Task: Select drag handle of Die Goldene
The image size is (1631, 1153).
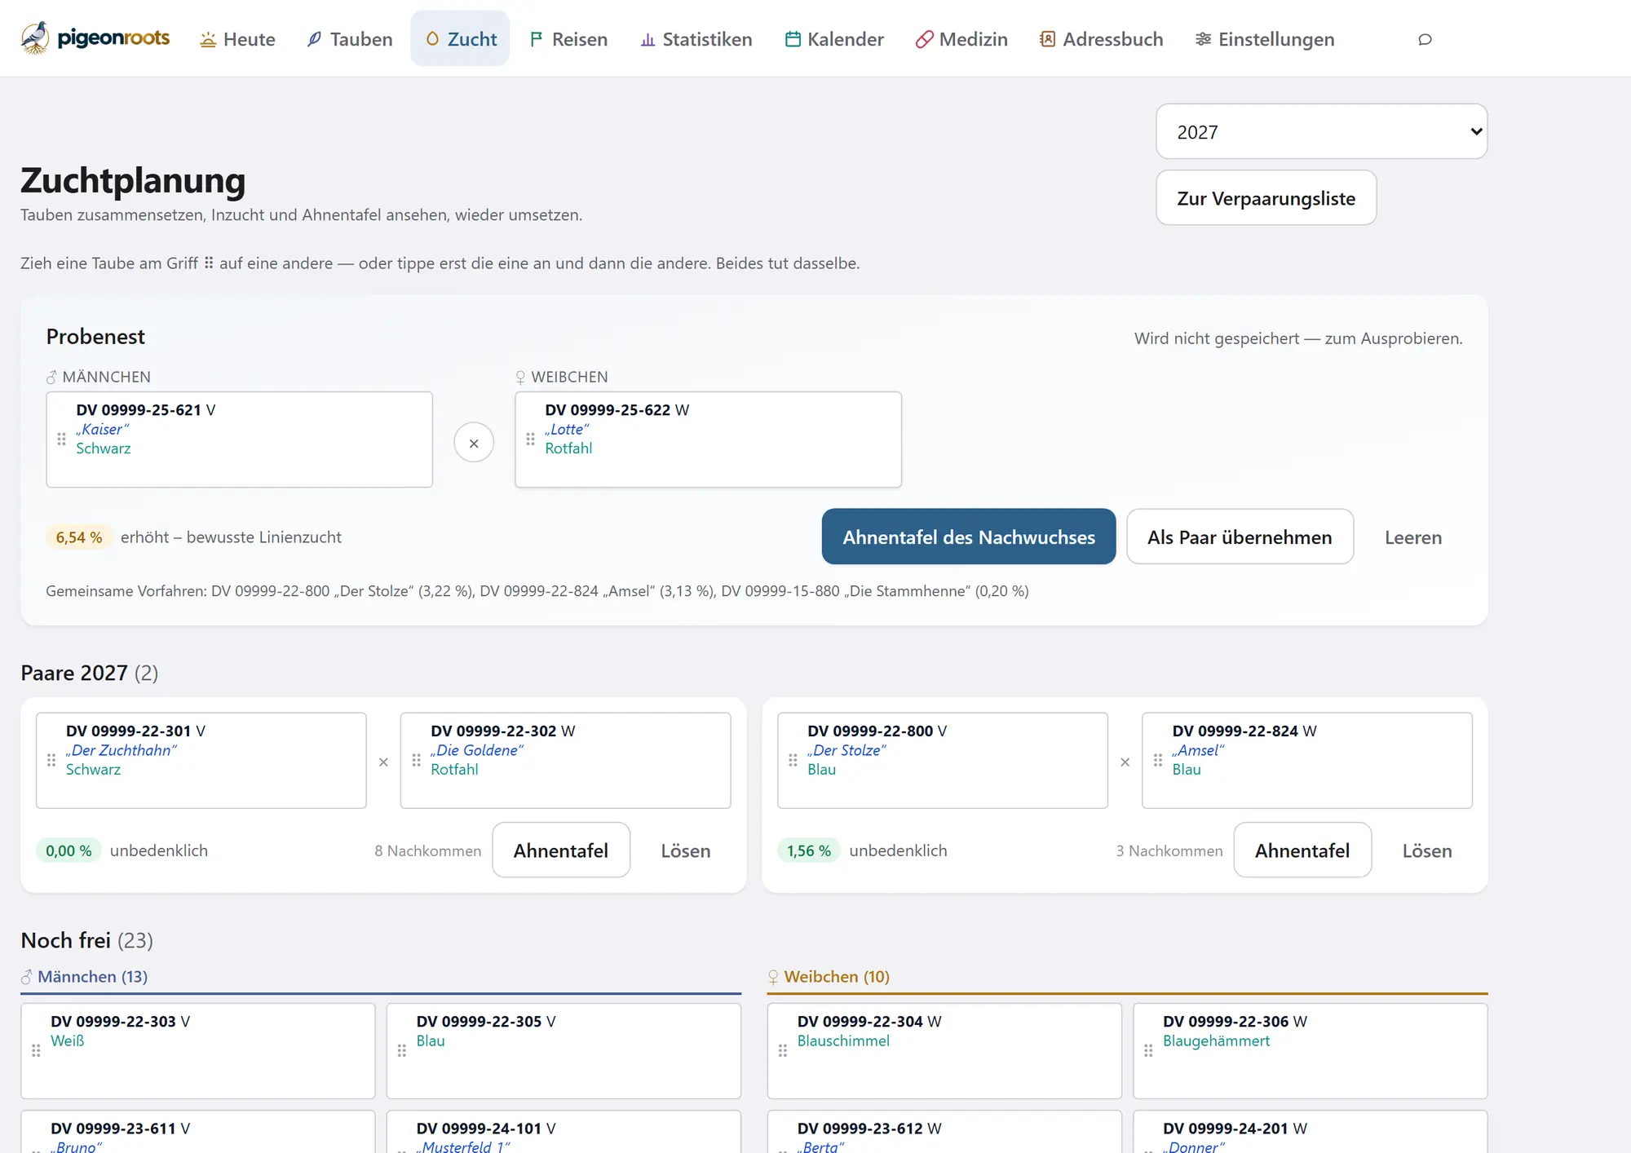Action: 416,761
